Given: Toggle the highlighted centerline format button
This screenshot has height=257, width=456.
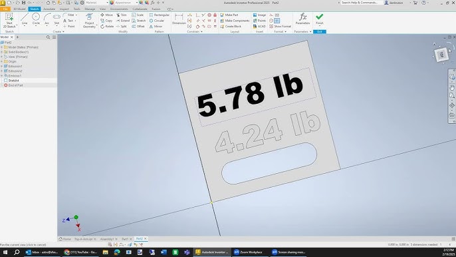Looking at the screenshot, I should (x=277, y=21).
